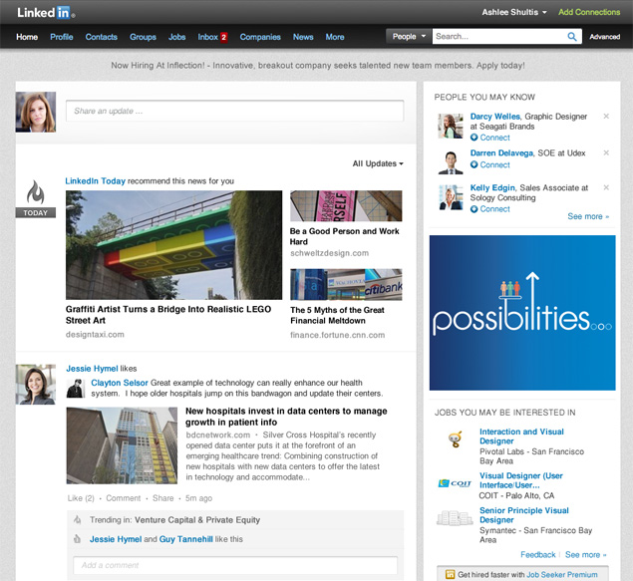The width and height of the screenshot is (633, 581).
Task: Click Inbox notification badge showing 2
Action: coord(223,37)
